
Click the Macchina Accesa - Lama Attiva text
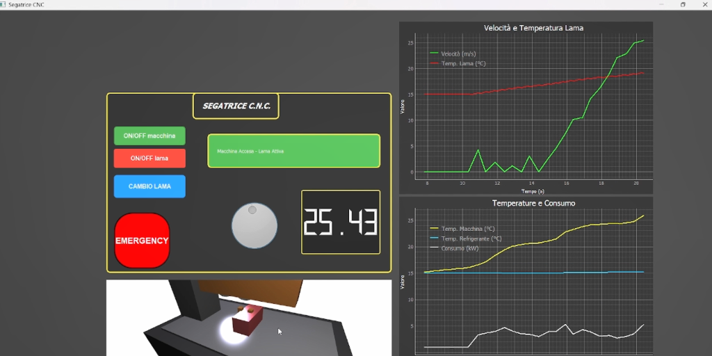pos(250,151)
